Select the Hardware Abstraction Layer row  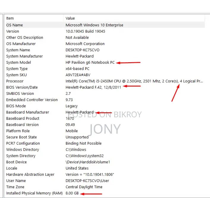click(30, 175)
